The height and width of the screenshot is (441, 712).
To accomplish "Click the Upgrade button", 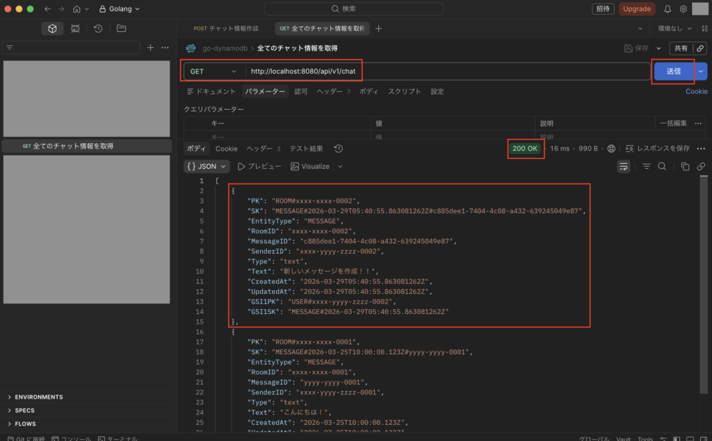I will pos(636,9).
